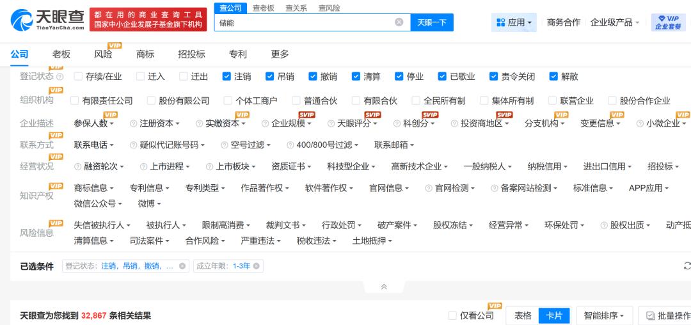Click the help icon before 科创分
The height and width of the screenshot is (325, 691).
[x=397, y=123]
